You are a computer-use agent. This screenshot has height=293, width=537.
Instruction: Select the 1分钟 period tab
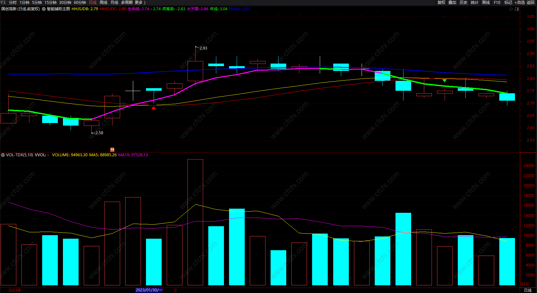[x=24, y=3]
